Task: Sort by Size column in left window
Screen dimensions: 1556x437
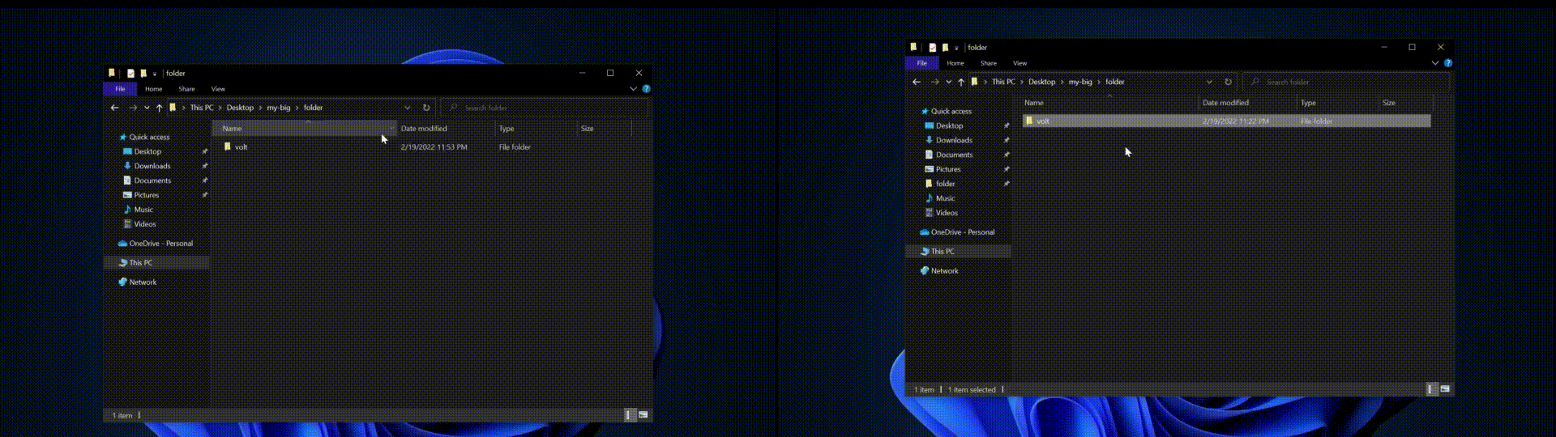Action: (604, 129)
